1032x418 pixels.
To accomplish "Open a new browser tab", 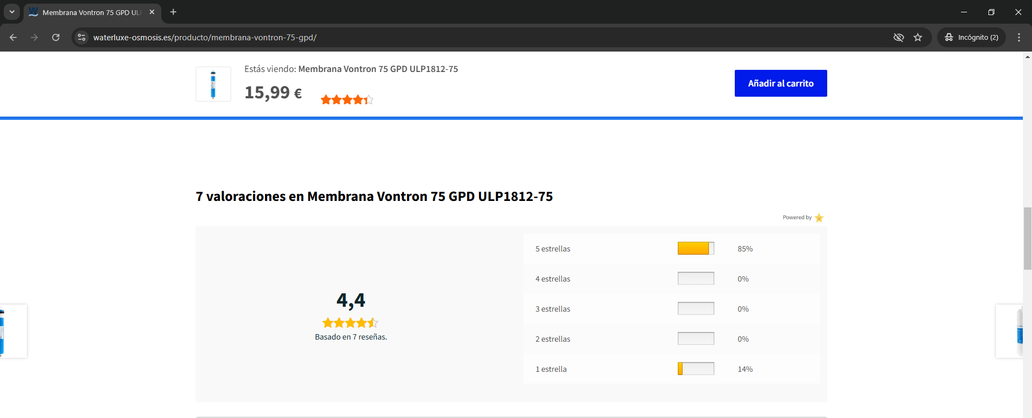I will [x=173, y=12].
